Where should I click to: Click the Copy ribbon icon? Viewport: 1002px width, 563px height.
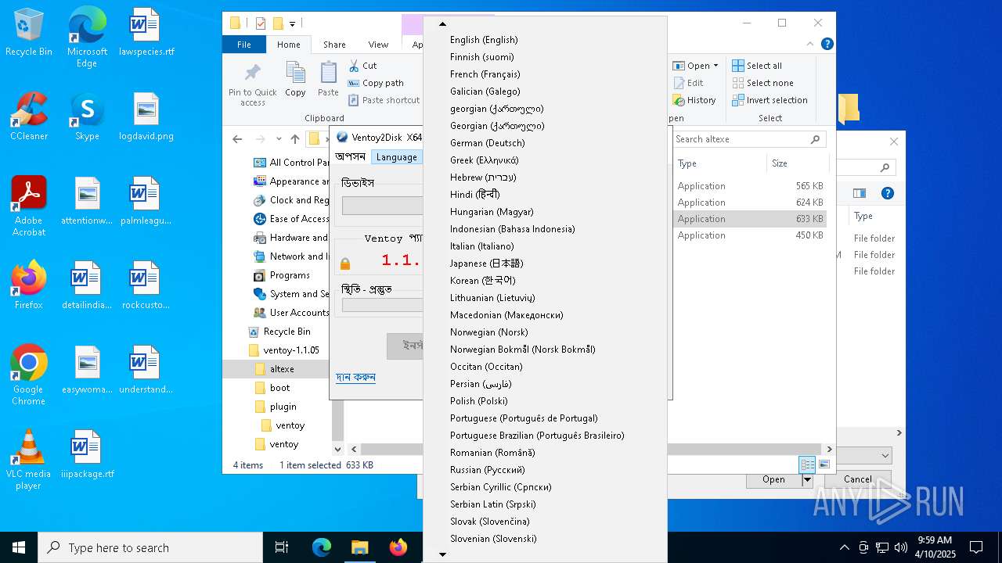pos(295,79)
